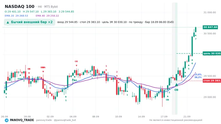Click the red marker numbered 2 near 10.09

[x=117, y=72]
